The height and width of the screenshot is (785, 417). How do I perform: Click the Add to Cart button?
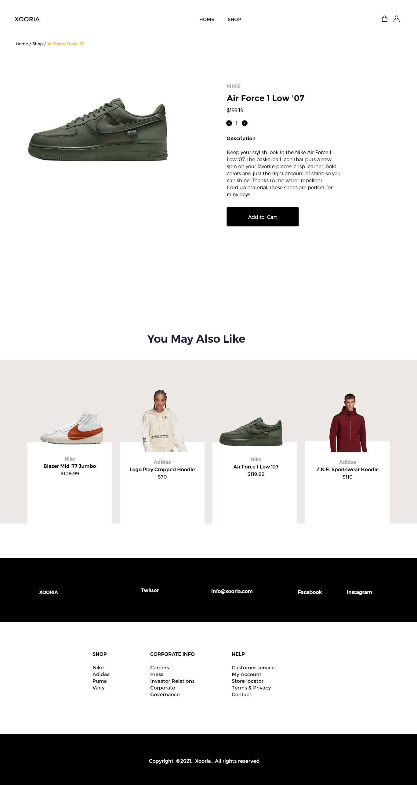pyautogui.click(x=263, y=217)
